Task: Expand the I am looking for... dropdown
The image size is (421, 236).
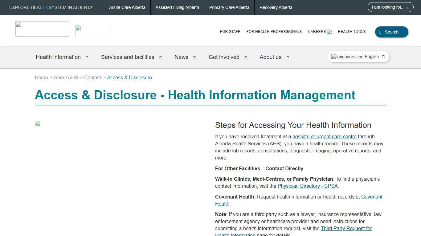Action: pyautogui.click(x=390, y=7)
